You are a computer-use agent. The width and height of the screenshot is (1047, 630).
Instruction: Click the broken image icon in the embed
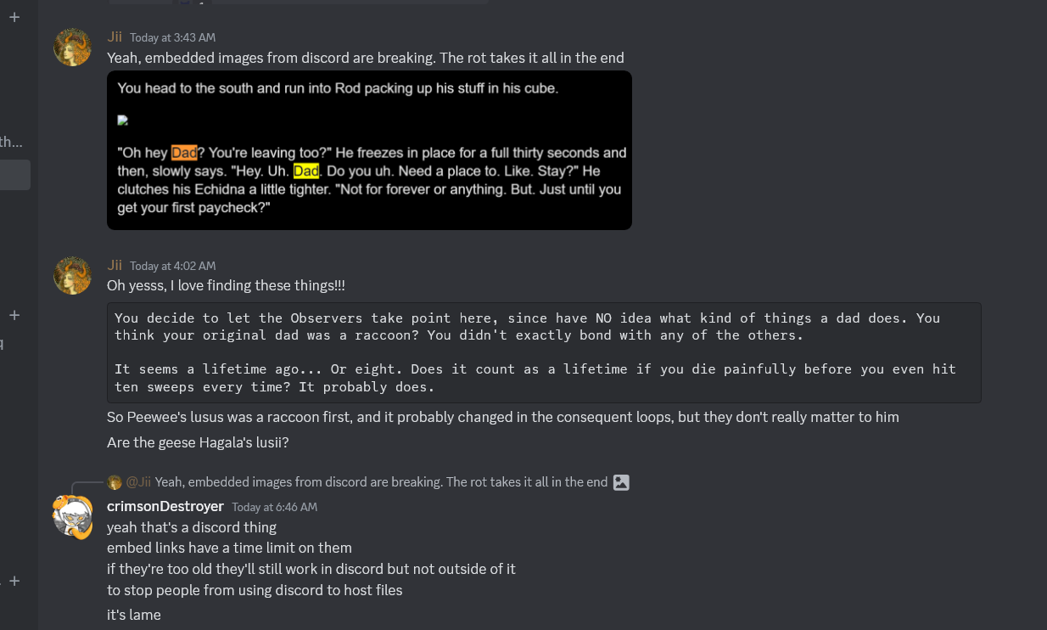point(122,121)
